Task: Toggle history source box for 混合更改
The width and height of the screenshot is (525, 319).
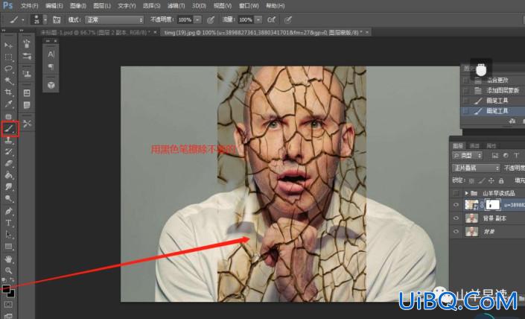Action: [x=465, y=80]
